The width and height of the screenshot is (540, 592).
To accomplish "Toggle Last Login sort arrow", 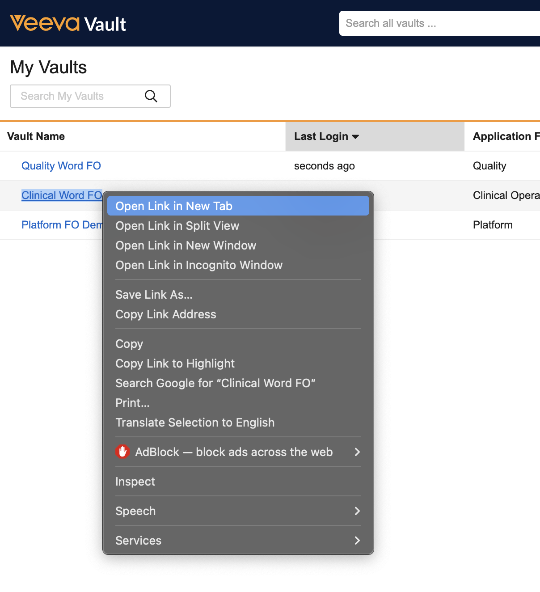I will point(355,137).
